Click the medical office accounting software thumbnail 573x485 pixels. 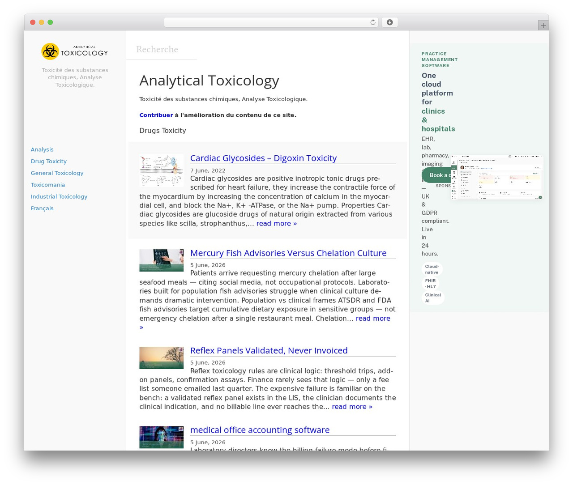pos(162,437)
